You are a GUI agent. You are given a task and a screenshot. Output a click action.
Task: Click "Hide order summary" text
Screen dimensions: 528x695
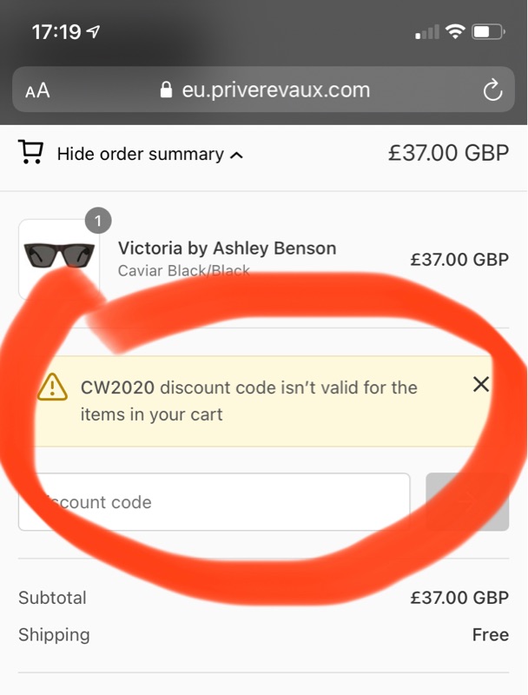[141, 155]
